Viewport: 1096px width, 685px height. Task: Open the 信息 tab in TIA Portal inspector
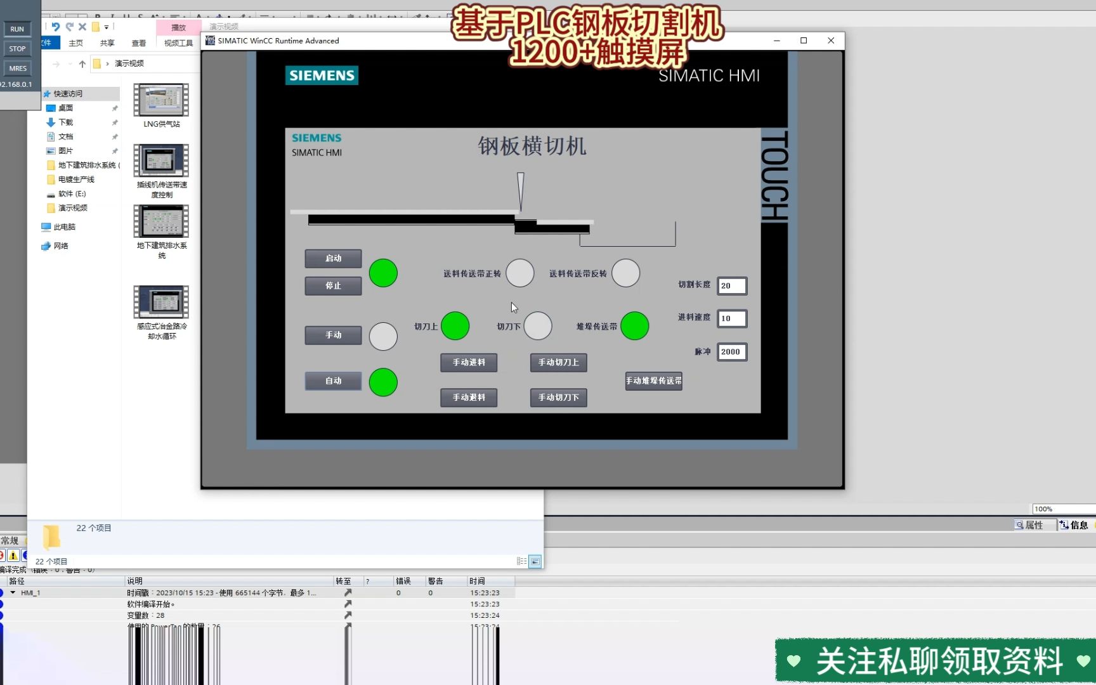coord(1074,525)
